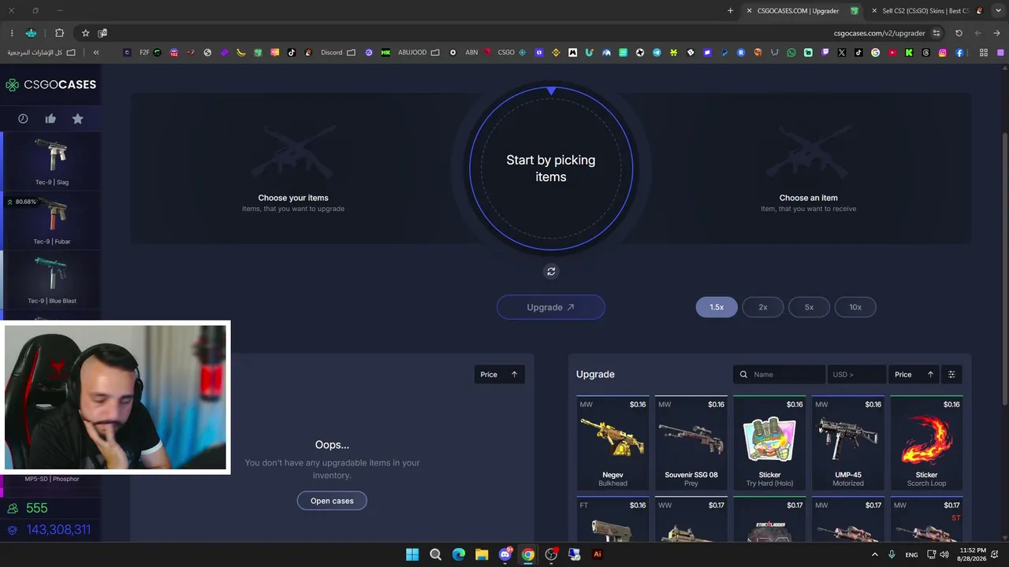Viewport: 1009px width, 567px height.
Task: Open the recent drops clock icon
Action: 23,119
